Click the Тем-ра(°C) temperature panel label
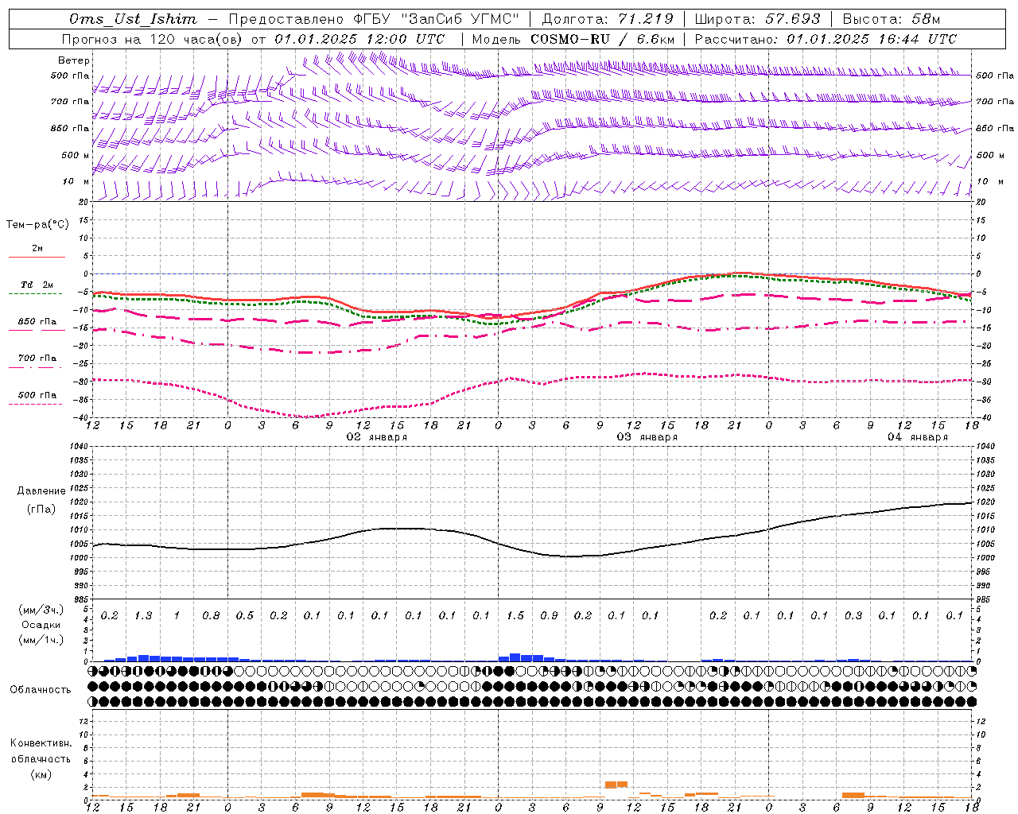 [37, 225]
